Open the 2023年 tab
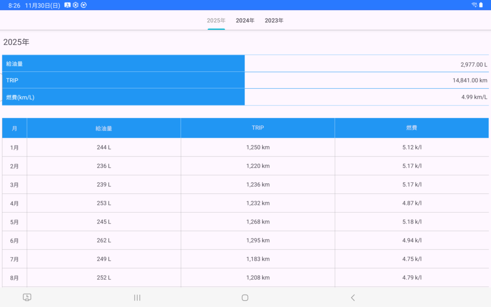 [x=274, y=21]
